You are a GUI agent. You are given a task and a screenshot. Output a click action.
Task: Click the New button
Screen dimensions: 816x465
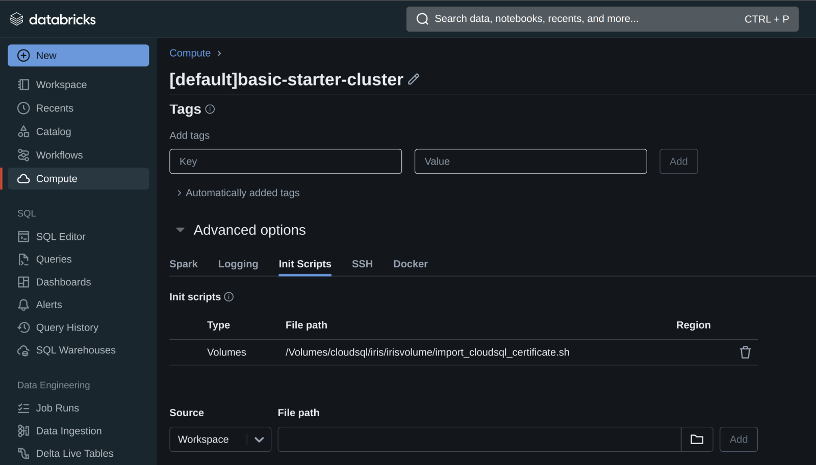coord(79,56)
